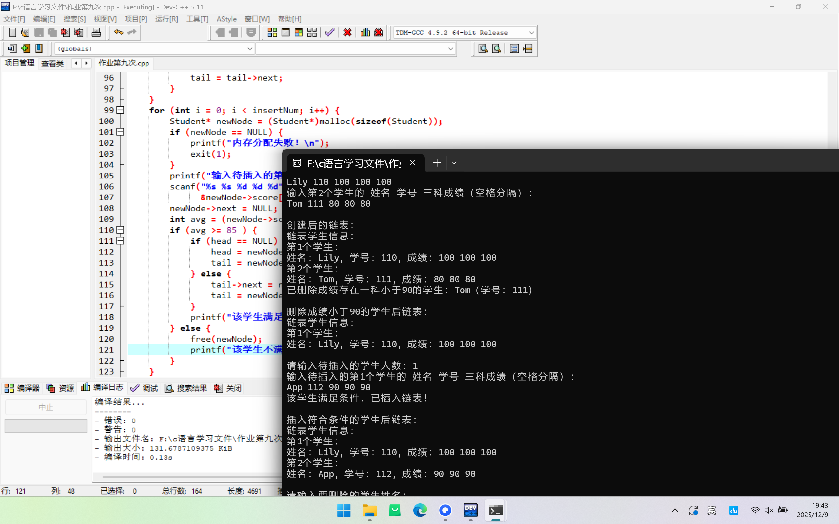Open the TDM-GCC compiler selection dropdown

(531, 32)
